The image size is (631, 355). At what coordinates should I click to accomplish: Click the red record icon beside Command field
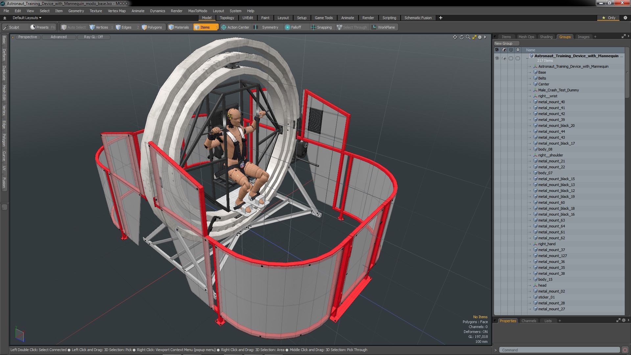coord(625,350)
